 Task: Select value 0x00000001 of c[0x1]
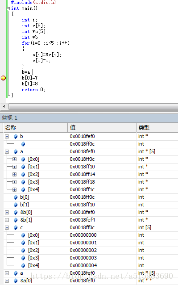pyautogui.click(x=83, y=243)
